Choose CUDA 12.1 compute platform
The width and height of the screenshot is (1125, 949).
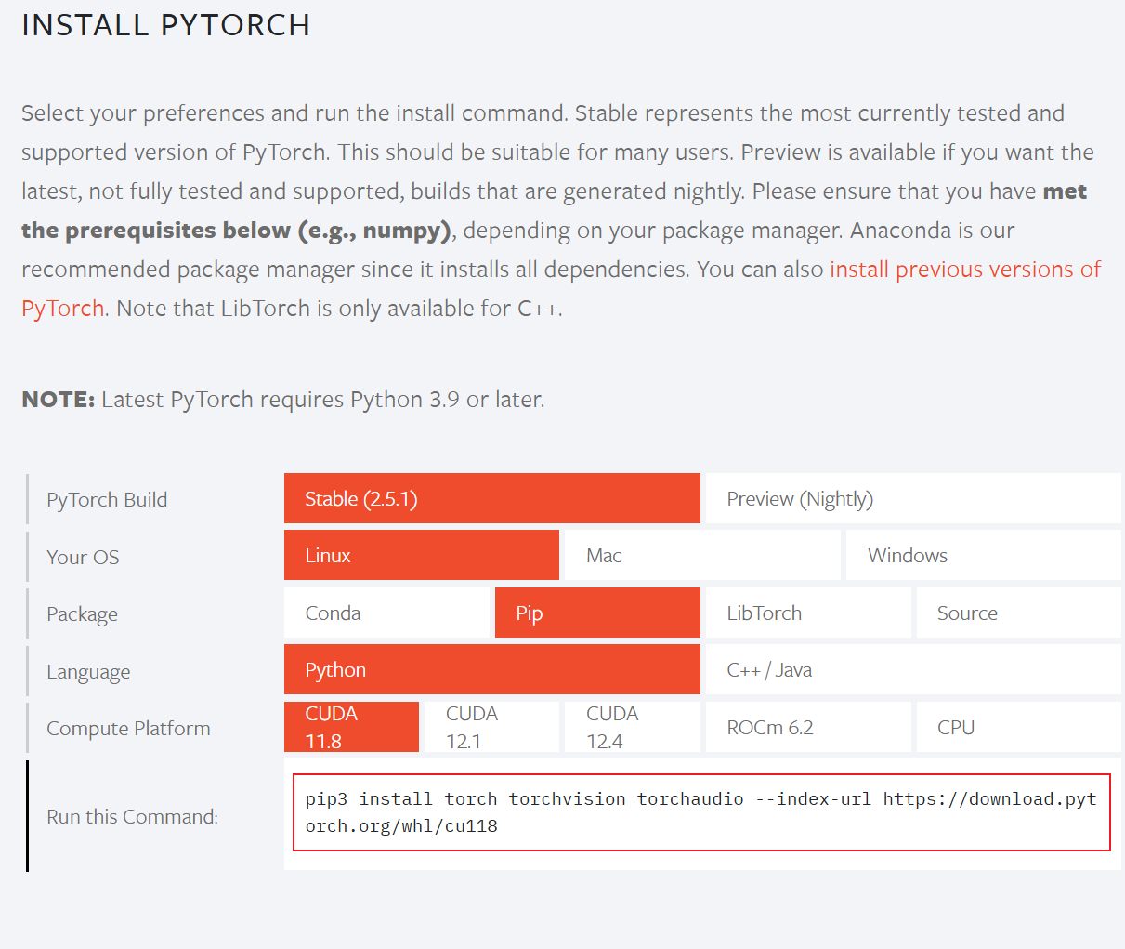click(x=491, y=726)
